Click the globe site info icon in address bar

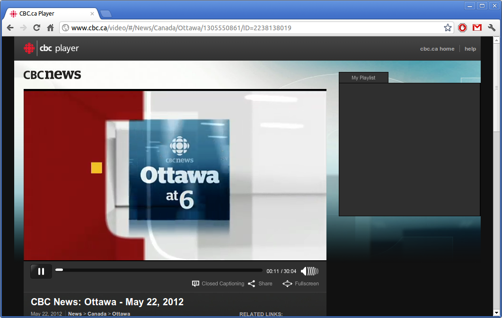point(66,28)
